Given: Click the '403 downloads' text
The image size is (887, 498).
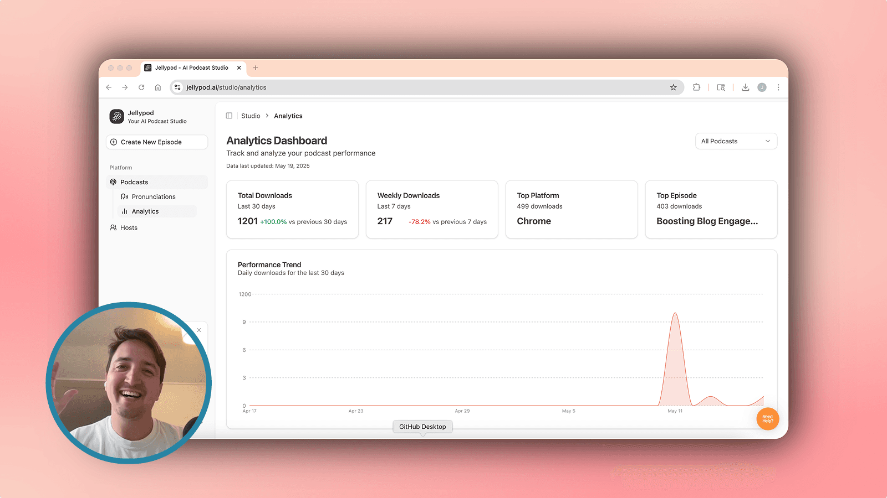Looking at the screenshot, I should point(679,206).
